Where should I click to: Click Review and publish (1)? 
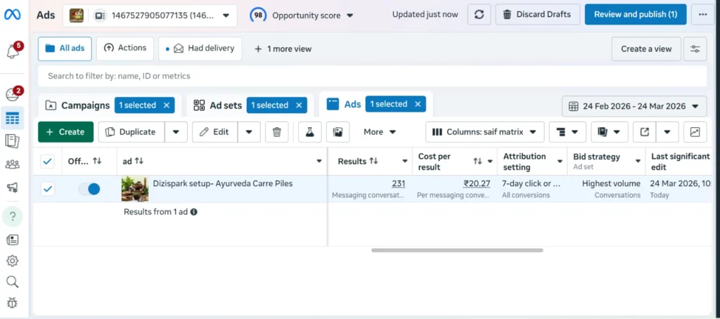tap(636, 15)
